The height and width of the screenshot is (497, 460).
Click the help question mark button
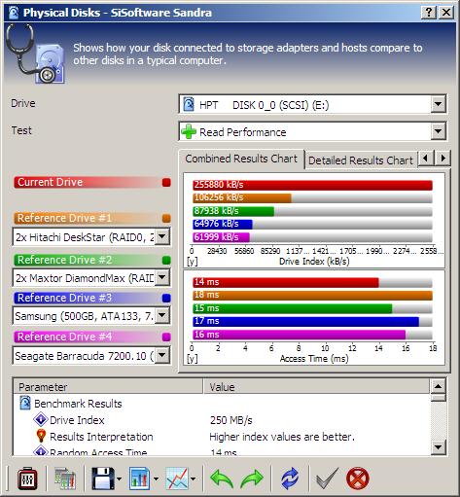tap(429, 13)
